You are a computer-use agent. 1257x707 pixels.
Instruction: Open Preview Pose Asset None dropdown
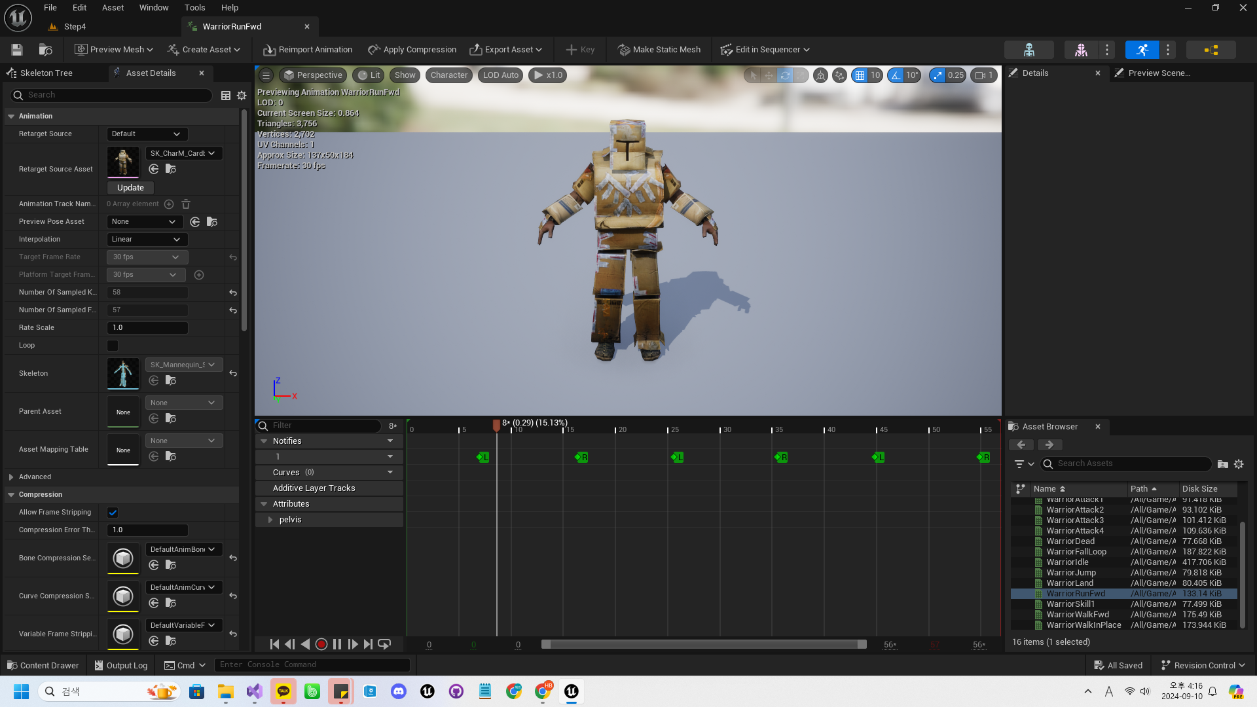145,222
